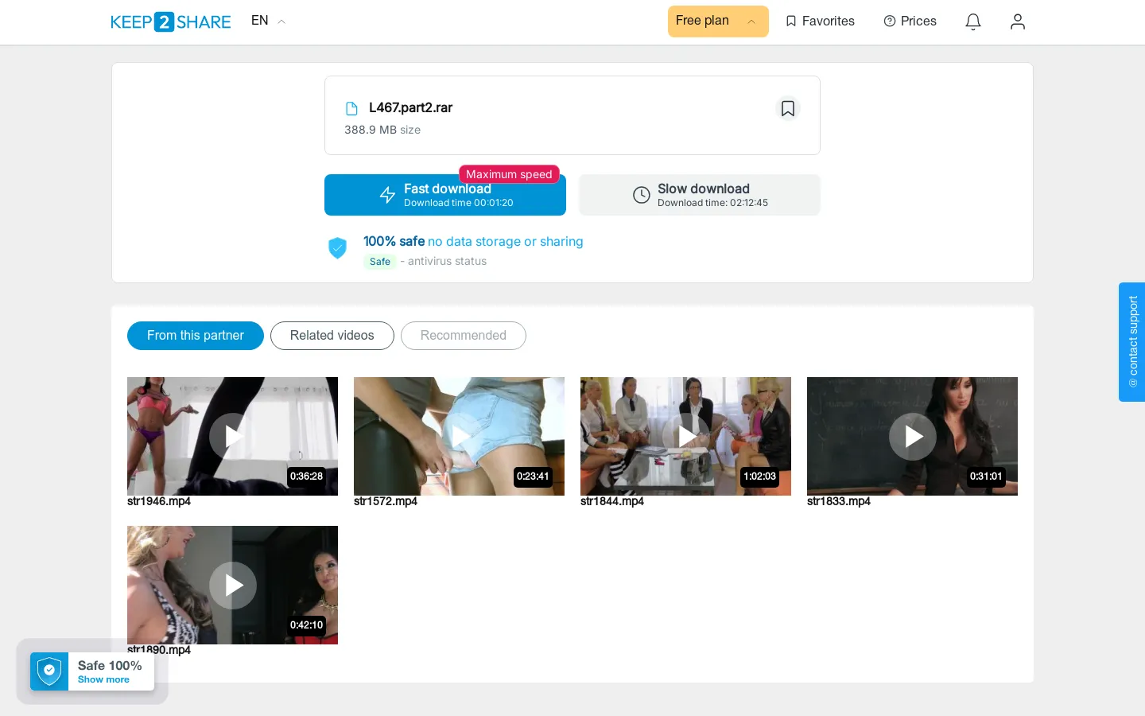Open the contact support side tab

(1132, 342)
